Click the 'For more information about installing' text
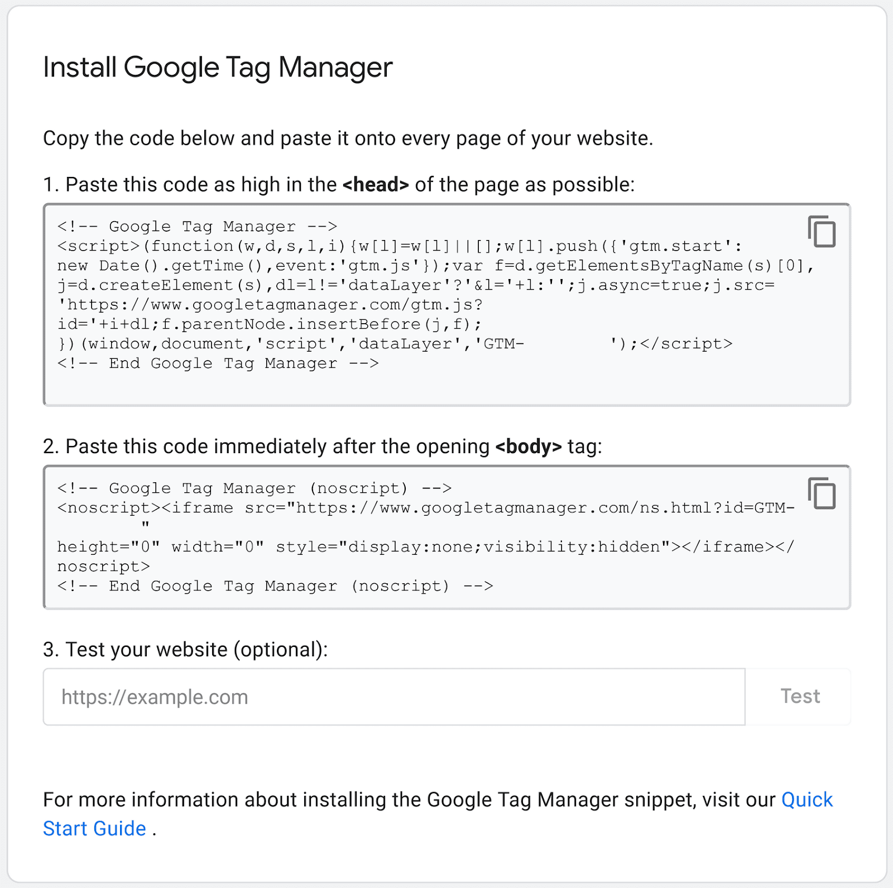This screenshot has width=893, height=888. [x=409, y=800]
